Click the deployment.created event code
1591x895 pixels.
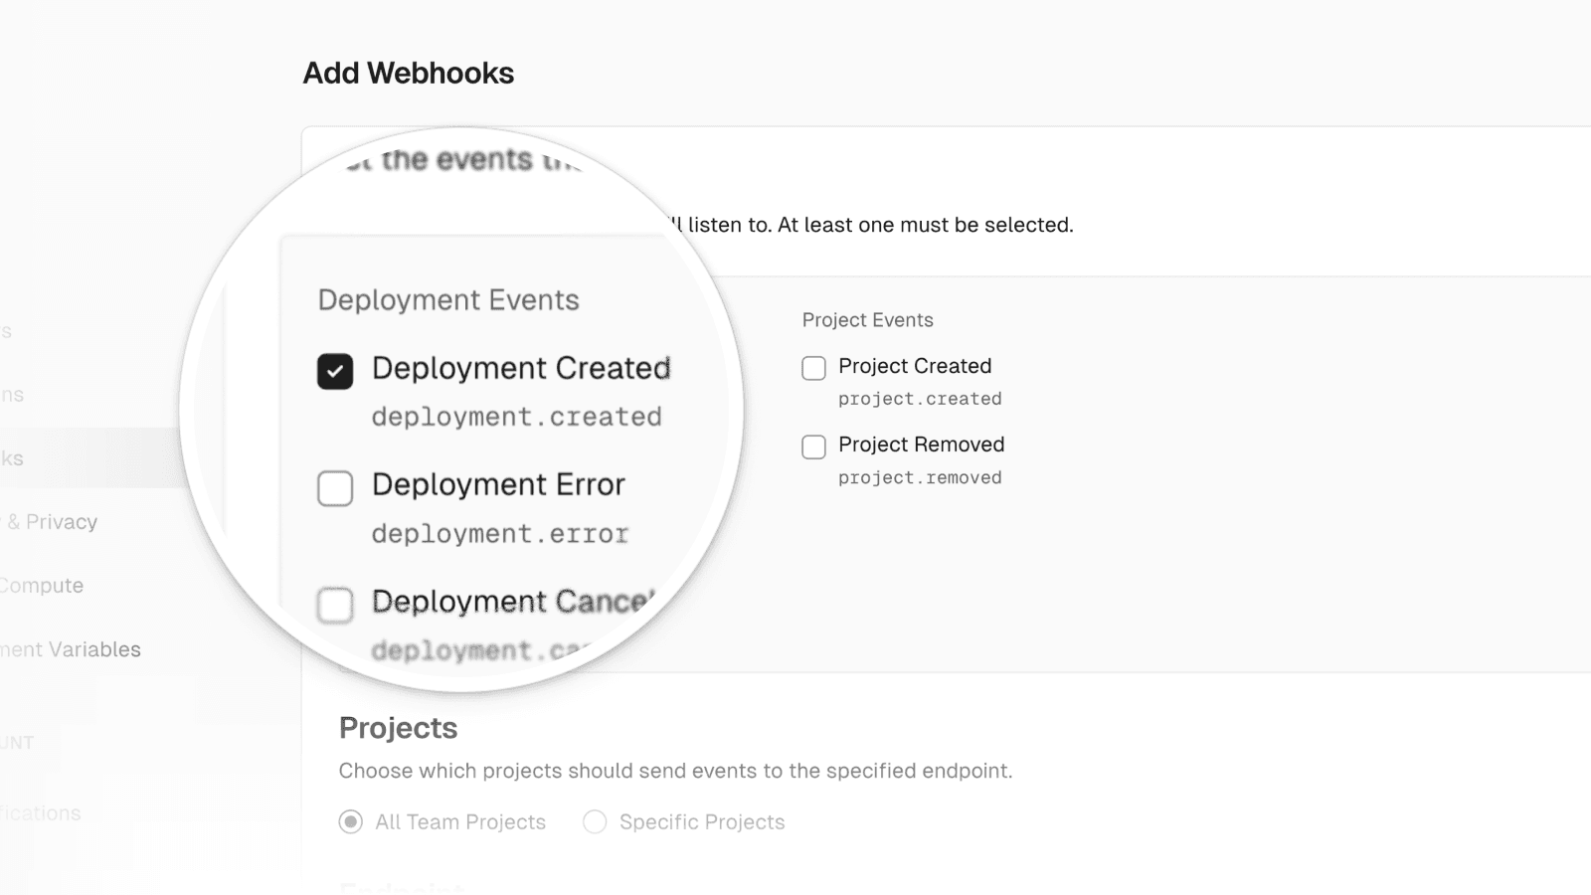516,417
